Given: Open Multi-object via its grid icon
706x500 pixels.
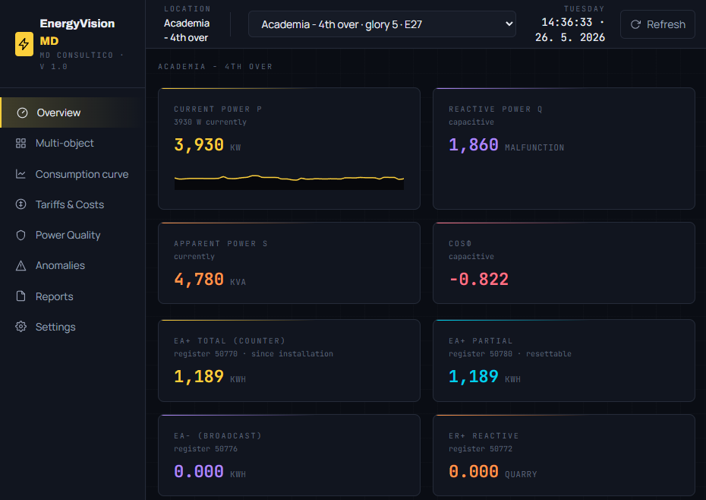Looking at the screenshot, I should pos(20,144).
